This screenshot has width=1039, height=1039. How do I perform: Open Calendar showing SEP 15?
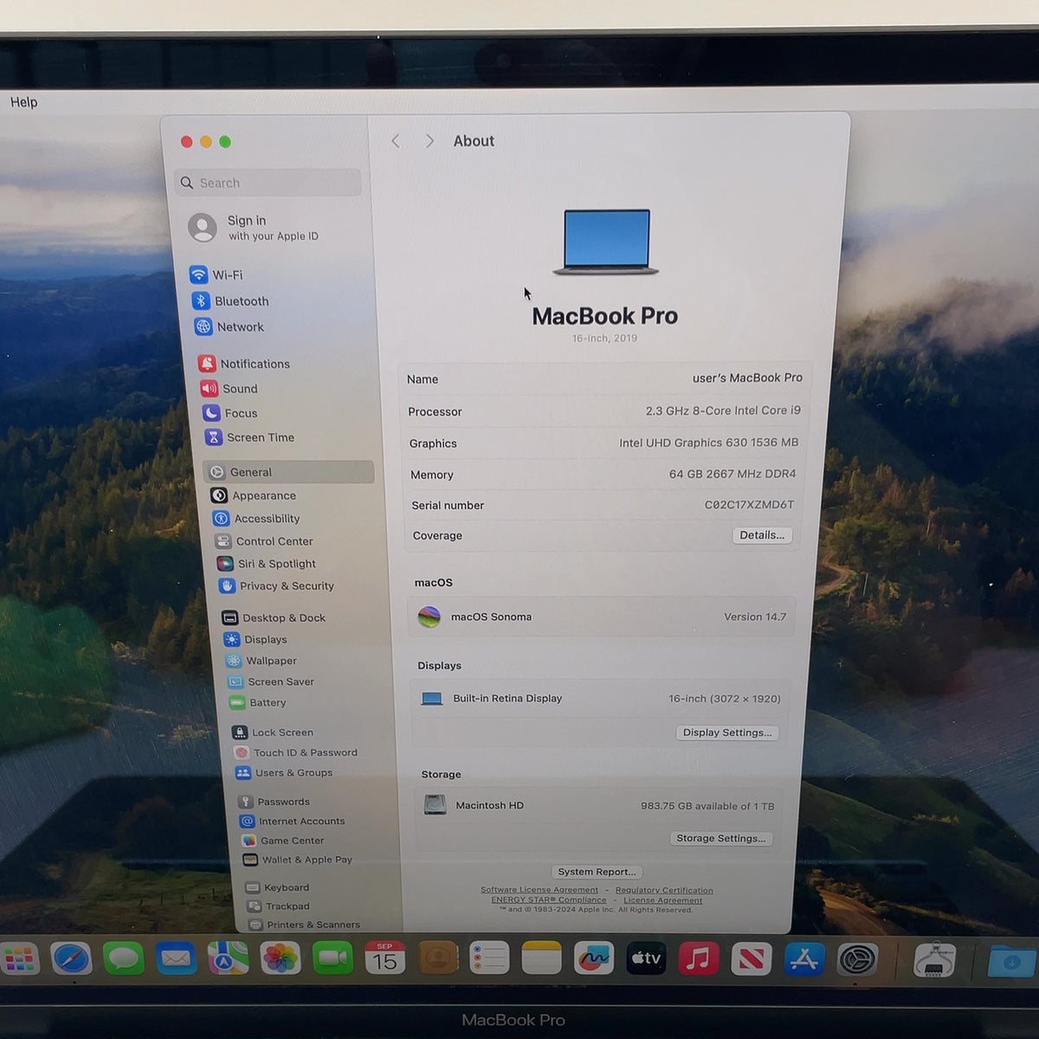coord(385,958)
